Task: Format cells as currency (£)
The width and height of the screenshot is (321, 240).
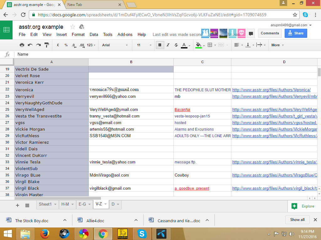Action: click(x=58, y=45)
